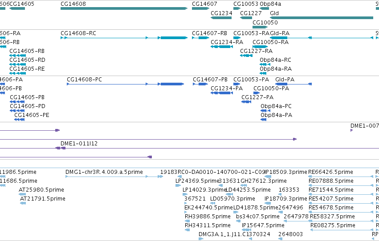
Task: Select the RE54678.5prime EST
Action: pyautogui.click(x=341, y=212)
